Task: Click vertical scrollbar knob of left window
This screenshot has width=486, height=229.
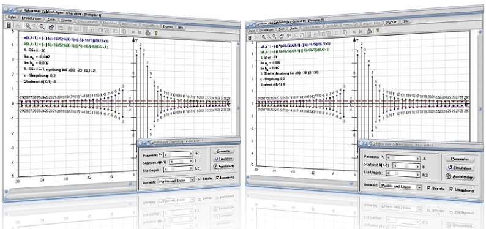Action: point(238,108)
